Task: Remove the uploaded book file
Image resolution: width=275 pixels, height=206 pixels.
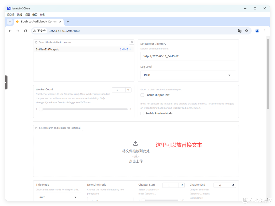Action: click(x=132, y=42)
